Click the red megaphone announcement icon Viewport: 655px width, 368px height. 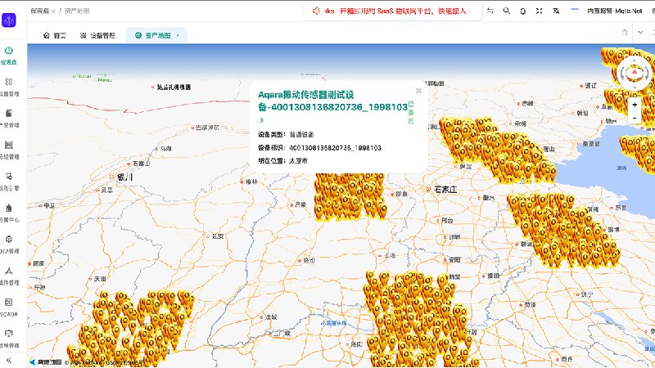tap(316, 11)
